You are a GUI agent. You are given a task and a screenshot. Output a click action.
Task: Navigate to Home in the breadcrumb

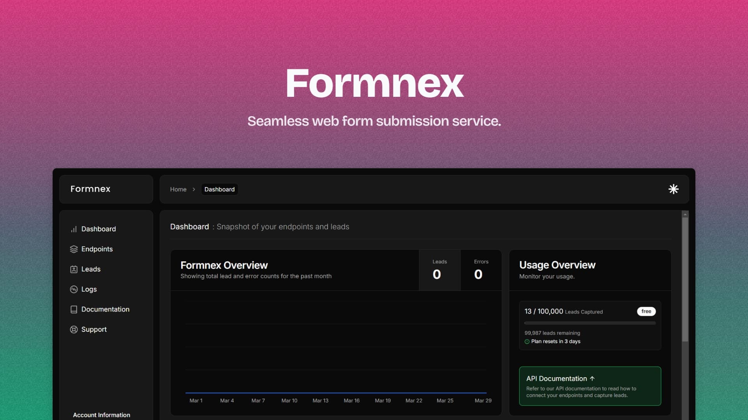point(178,189)
